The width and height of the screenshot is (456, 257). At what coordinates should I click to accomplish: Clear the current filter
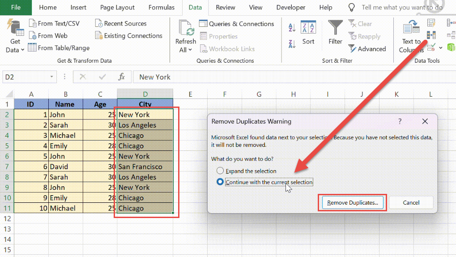click(x=360, y=24)
